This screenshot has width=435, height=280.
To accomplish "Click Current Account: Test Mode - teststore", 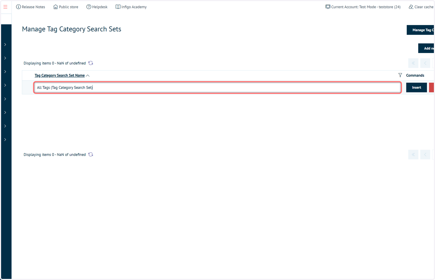I will click(x=363, y=7).
